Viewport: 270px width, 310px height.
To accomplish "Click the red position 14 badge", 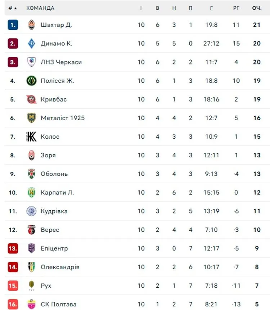I will pos(13,267).
